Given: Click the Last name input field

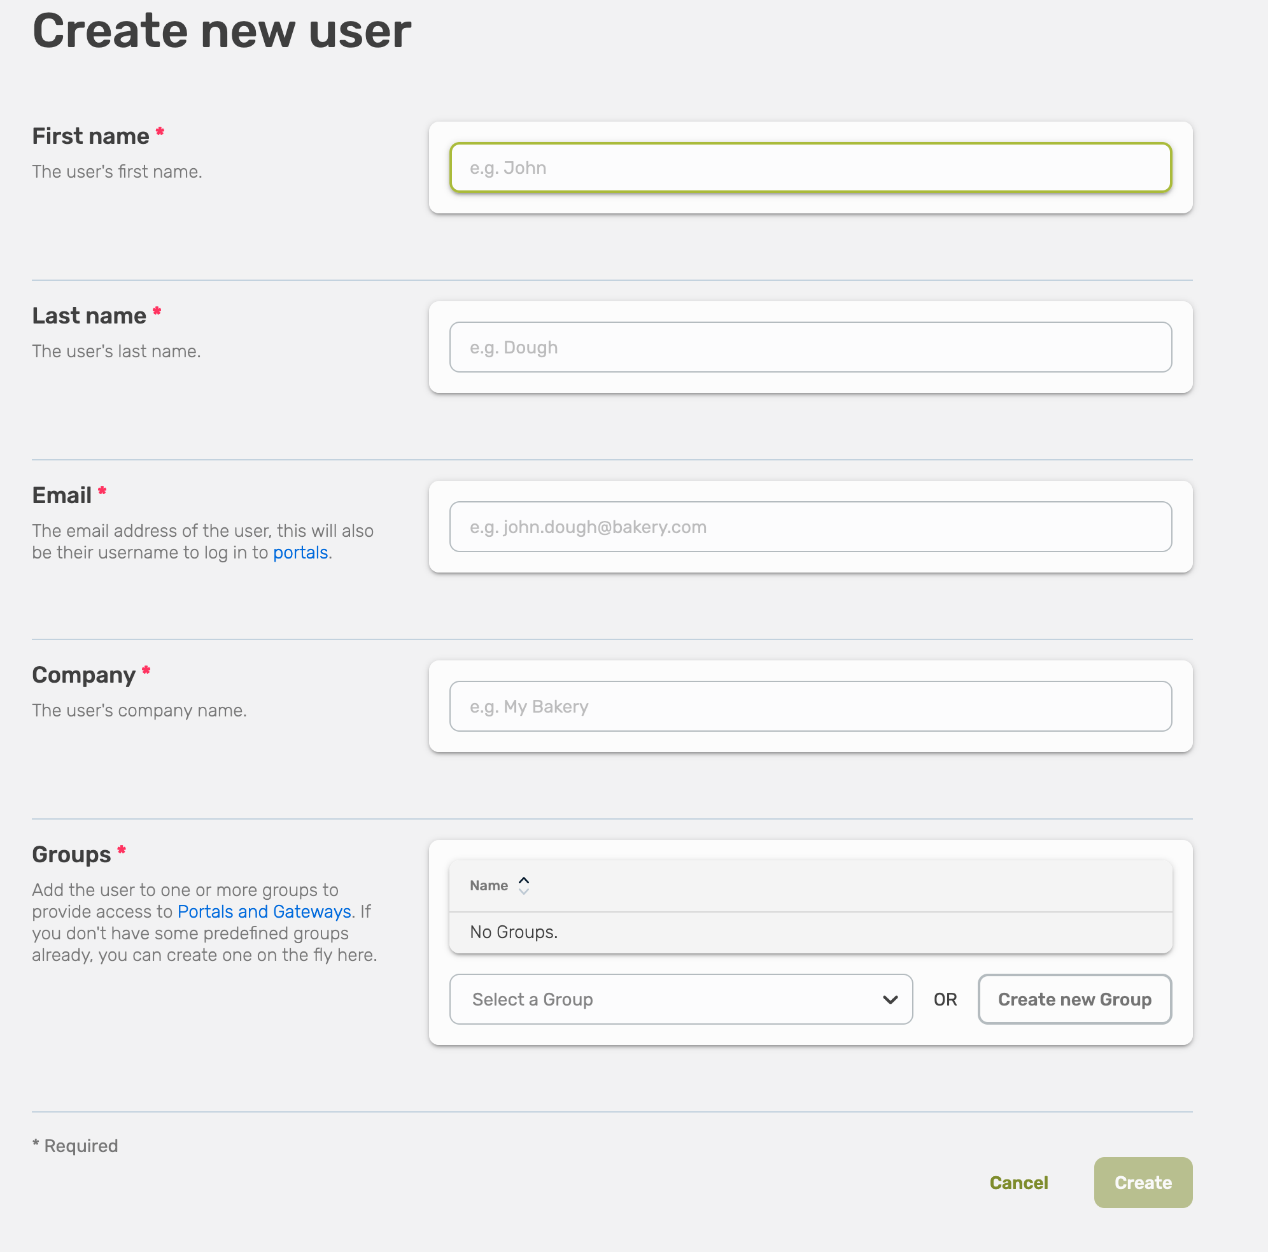Looking at the screenshot, I should tap(810, 346).
